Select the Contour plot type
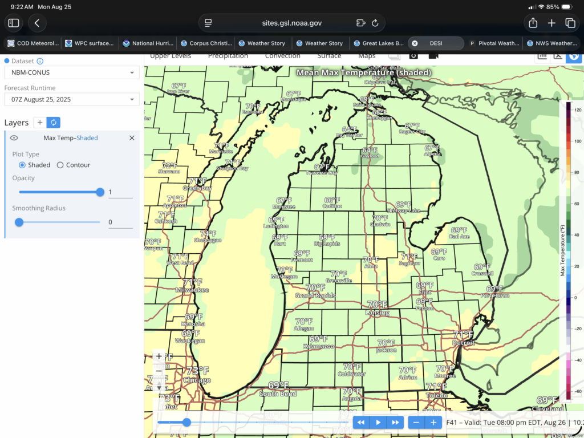This screenshot has height=438, width=584. (x=60, y=165)
